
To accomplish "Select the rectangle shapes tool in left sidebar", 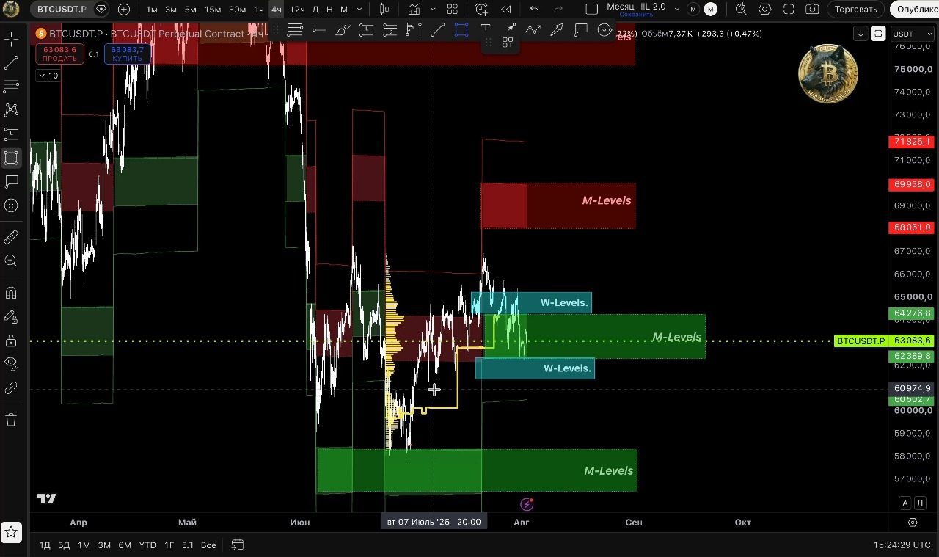I will pyautogui.click(x=11, y=158).
